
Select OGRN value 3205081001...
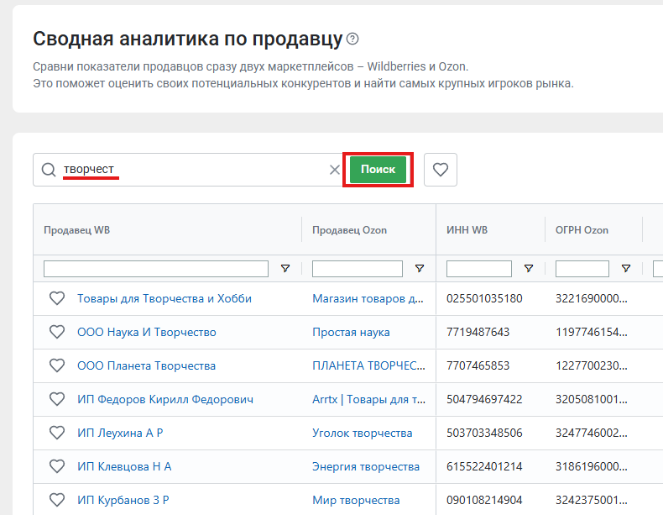tap(592, 399)
